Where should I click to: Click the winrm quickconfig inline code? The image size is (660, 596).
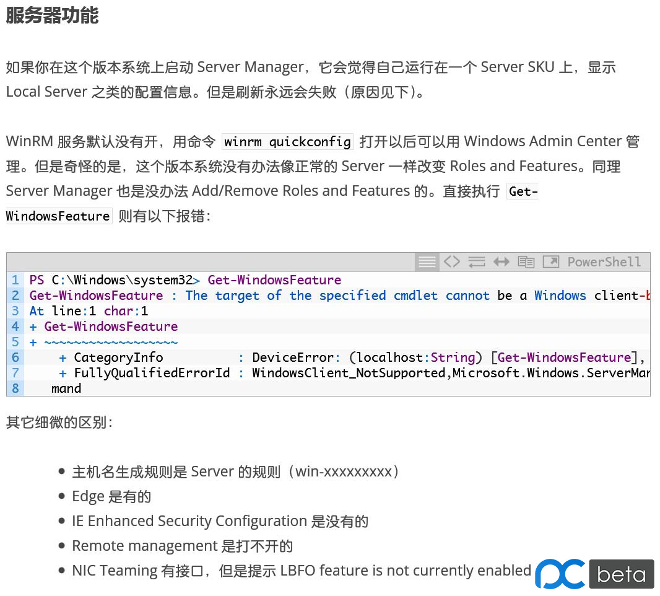tap(287, 142)
